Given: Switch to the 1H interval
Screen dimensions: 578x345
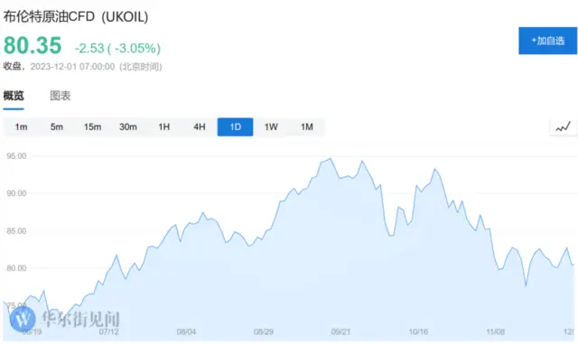Looking at the screenshot, I should pyautogui.click(x=164, y=127).
